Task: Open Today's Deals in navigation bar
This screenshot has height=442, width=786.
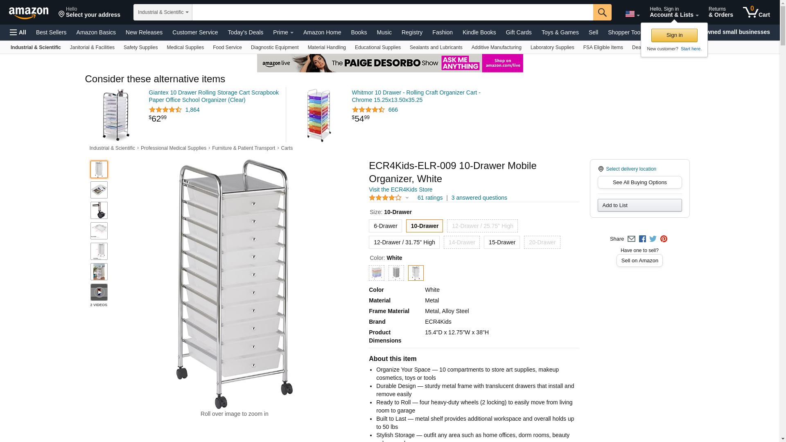Action: (x=245, y=32)
